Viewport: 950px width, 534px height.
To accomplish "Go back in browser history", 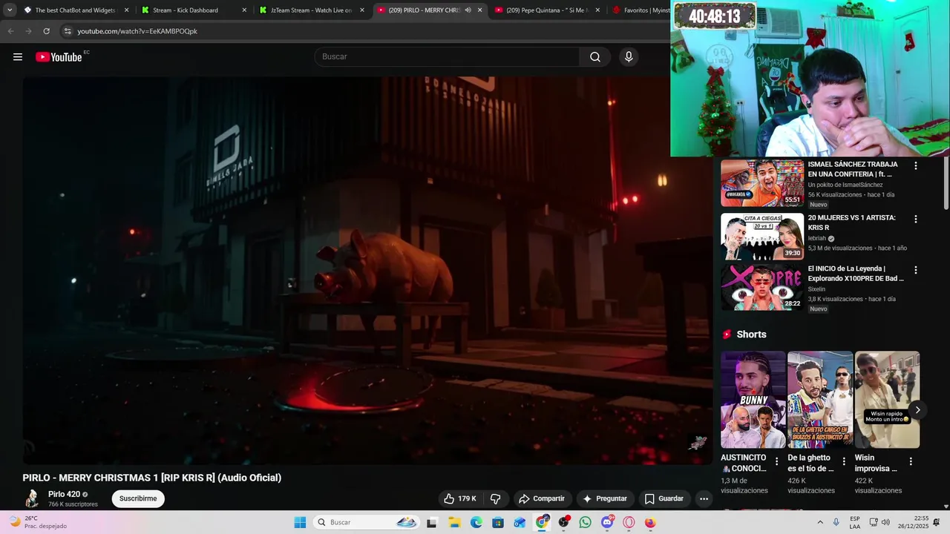I will click(x=10, y=31).
